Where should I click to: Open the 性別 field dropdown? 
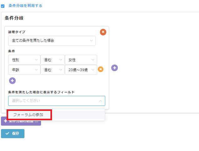pyautogui.click(x=24, y=60)
